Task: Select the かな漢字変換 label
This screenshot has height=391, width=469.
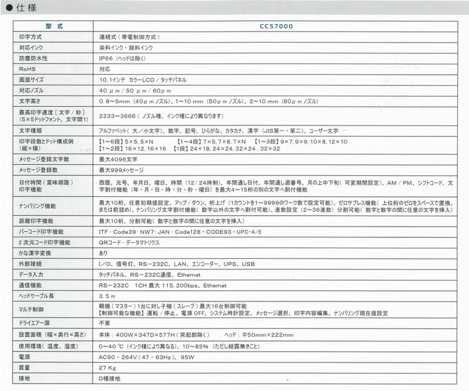Action: 35,253
